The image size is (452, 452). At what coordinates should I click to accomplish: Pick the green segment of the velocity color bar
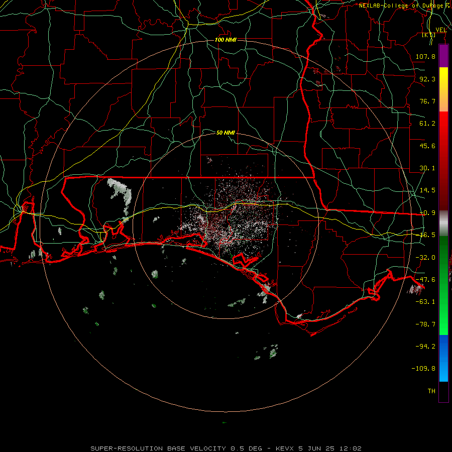[443, 285]
